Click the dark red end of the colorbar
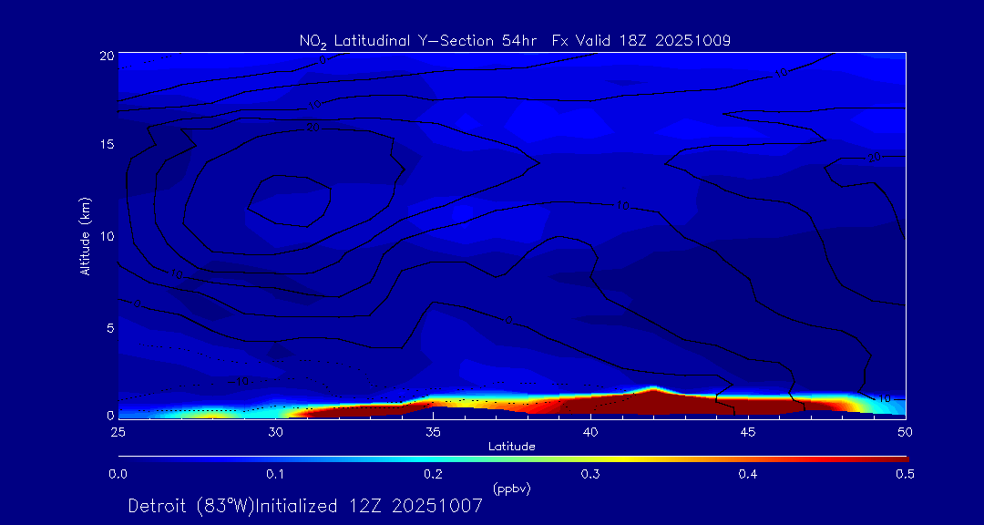 tap(897, 458)
